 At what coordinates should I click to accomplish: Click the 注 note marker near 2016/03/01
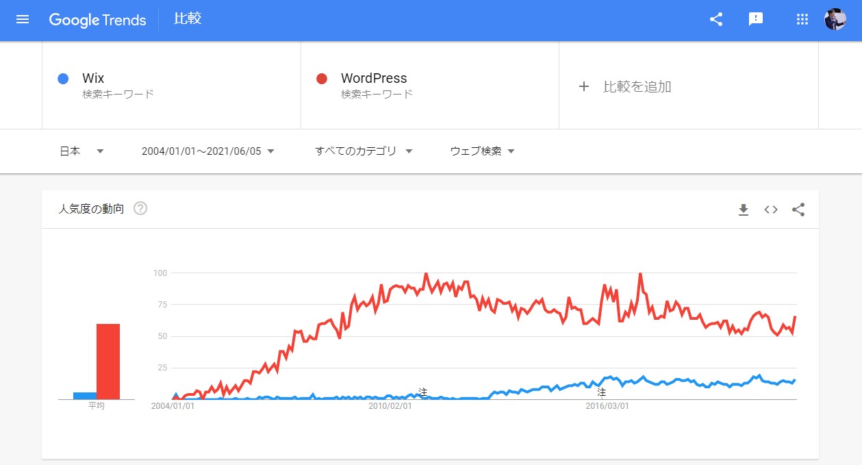602,392
